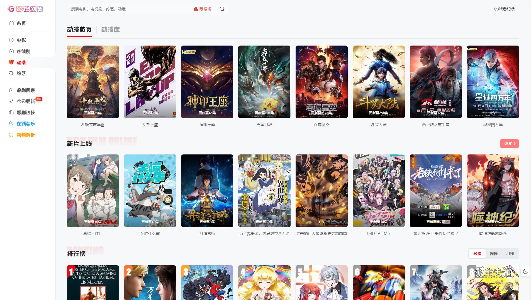The width and height of the screenshot is (531, 300).
Task: Go to 连续剧 TV series section
Action: [20, 51]
